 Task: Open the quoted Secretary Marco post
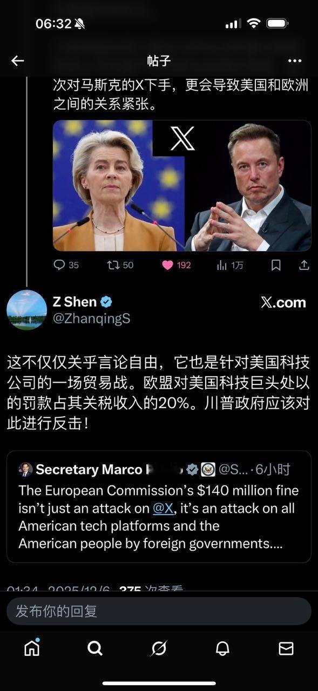(159, 507)
